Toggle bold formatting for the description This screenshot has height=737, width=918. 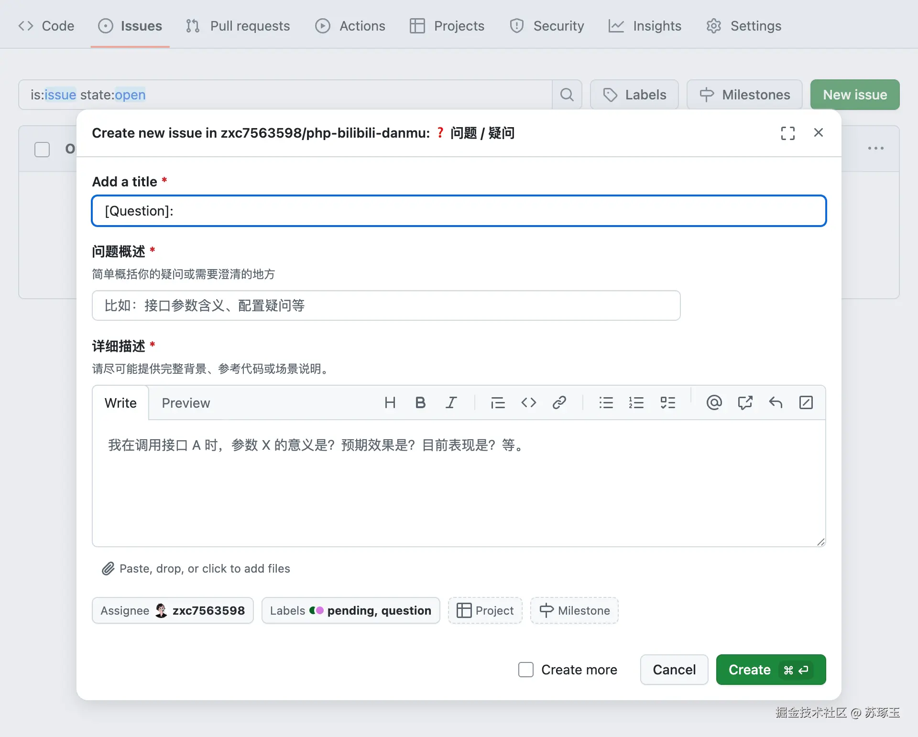420,403
